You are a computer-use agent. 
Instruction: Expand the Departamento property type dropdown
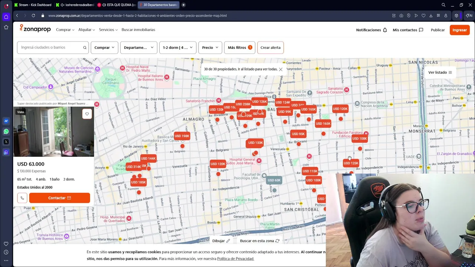click(x=138, y=47)
